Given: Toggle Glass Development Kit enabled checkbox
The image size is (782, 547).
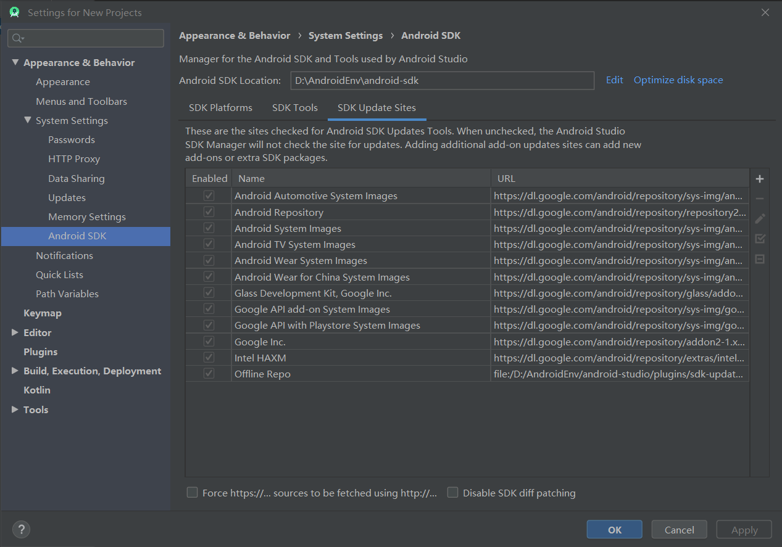Looking at the screenshot, I should (x=209, y=292).
